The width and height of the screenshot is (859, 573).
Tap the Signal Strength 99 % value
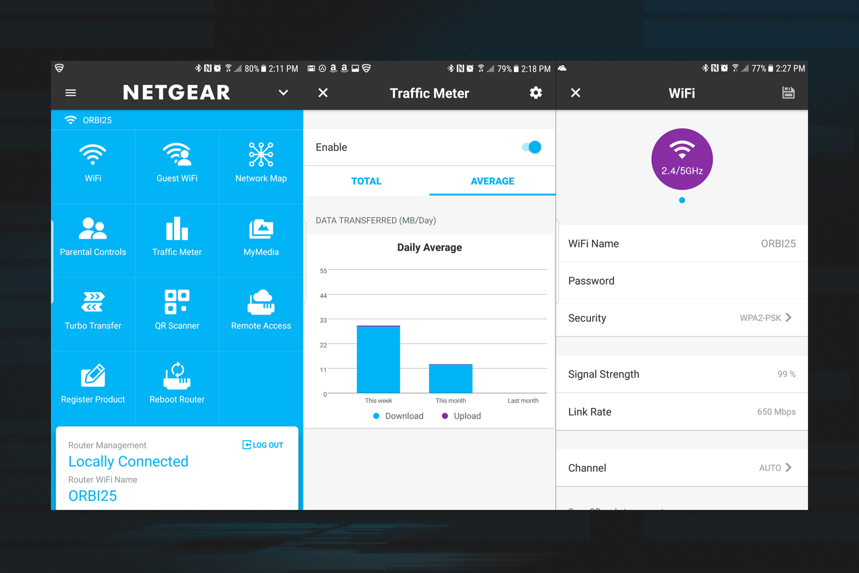coord(786,374)
